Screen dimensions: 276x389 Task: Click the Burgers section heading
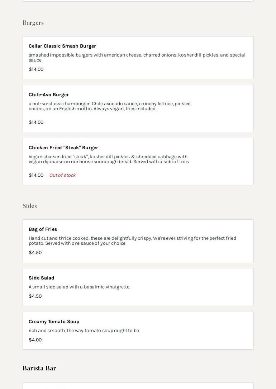coord(33,23)
